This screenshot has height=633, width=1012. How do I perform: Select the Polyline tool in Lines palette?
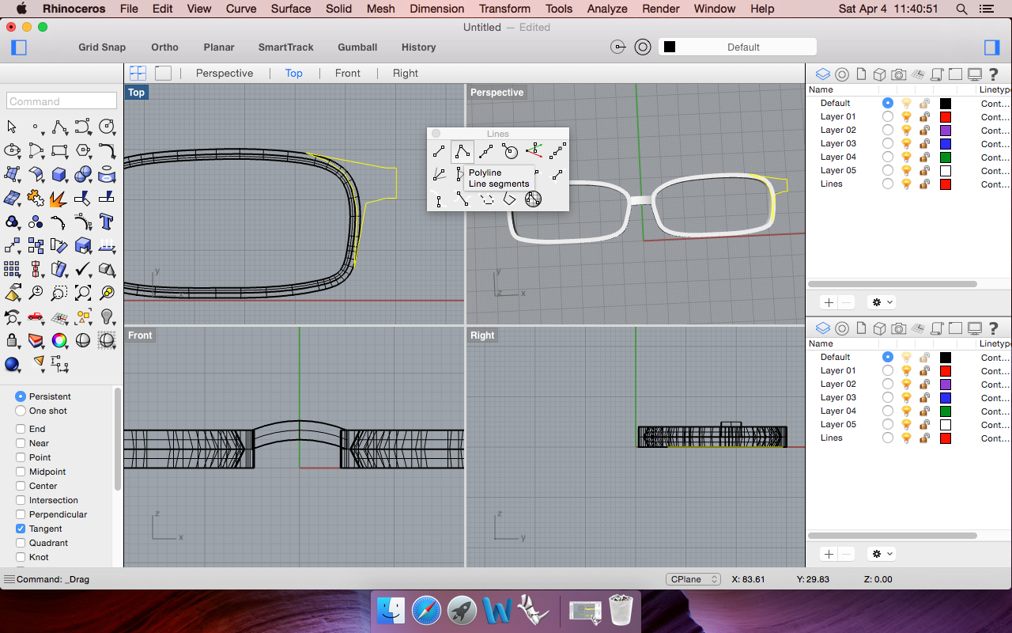(x=463, y=151)
